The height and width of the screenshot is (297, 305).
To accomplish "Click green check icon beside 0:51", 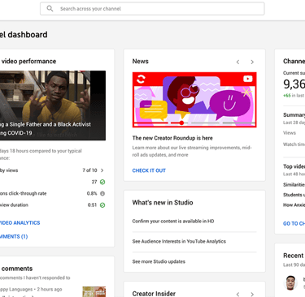I will pyautogui.click(x=102, y=205).
